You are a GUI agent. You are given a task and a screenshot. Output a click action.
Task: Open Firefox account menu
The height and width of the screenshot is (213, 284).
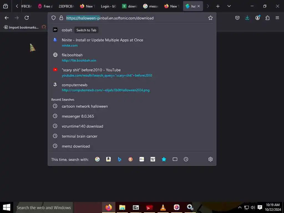257,18
